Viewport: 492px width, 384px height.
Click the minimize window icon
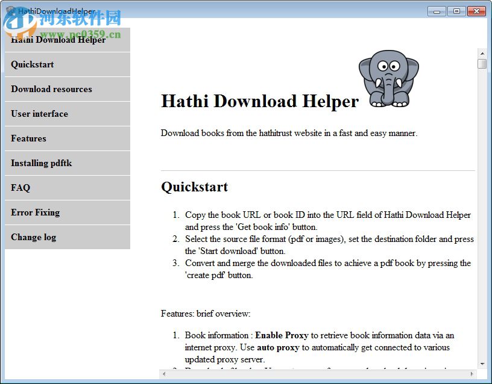tap(436, 10)
